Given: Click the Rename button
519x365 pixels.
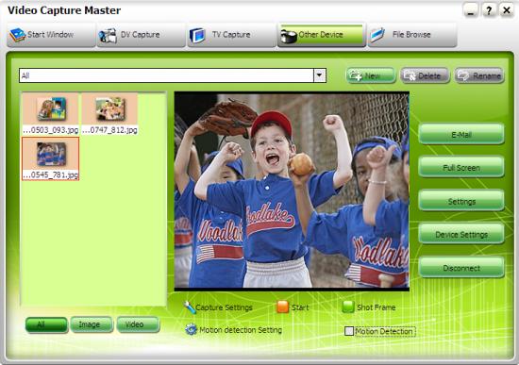Looking at the screenshot, I should [479, 75].
